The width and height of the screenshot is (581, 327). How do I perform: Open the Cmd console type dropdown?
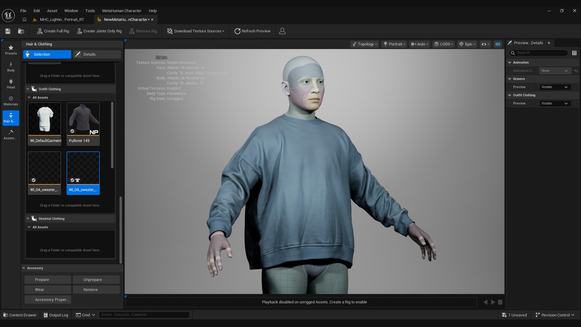click(85, 315)
